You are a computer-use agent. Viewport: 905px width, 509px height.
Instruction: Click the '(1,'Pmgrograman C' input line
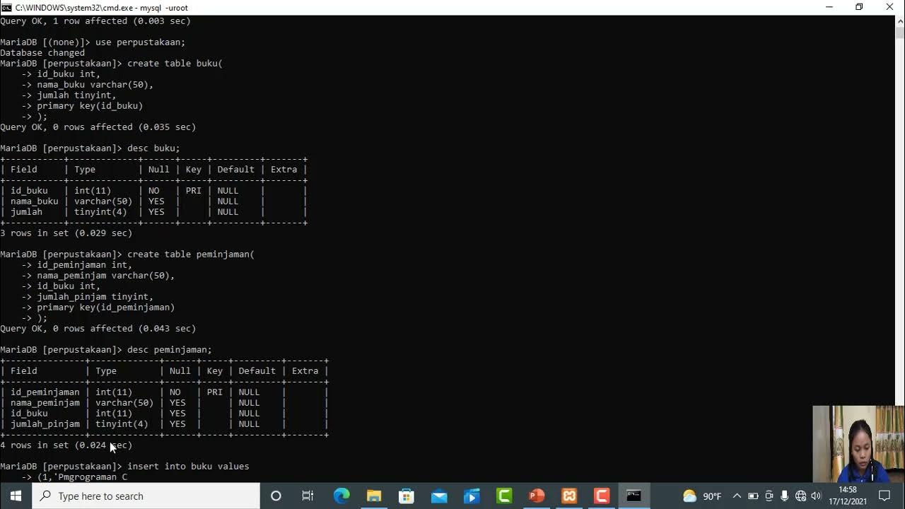click(82, 477)
